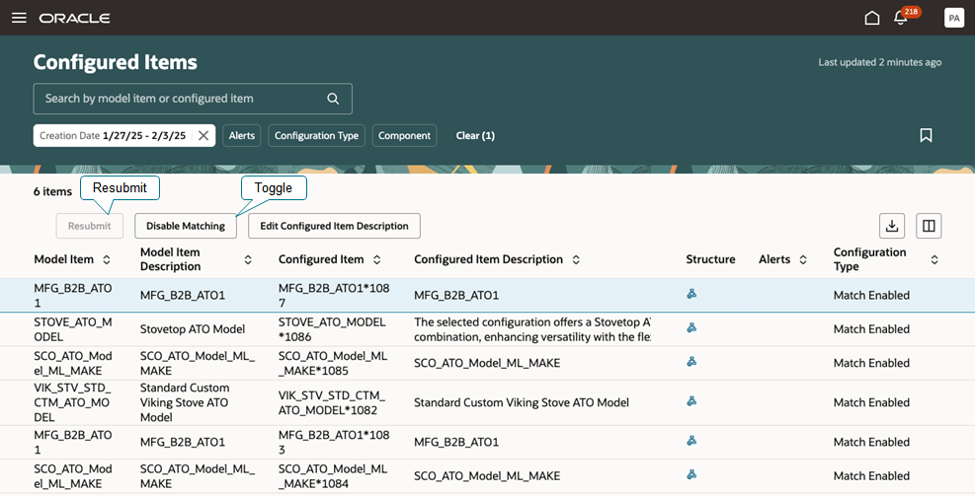Screen dimensions: 975x496
Task: Sort by the Model Item column
Action: pos(107,259)
